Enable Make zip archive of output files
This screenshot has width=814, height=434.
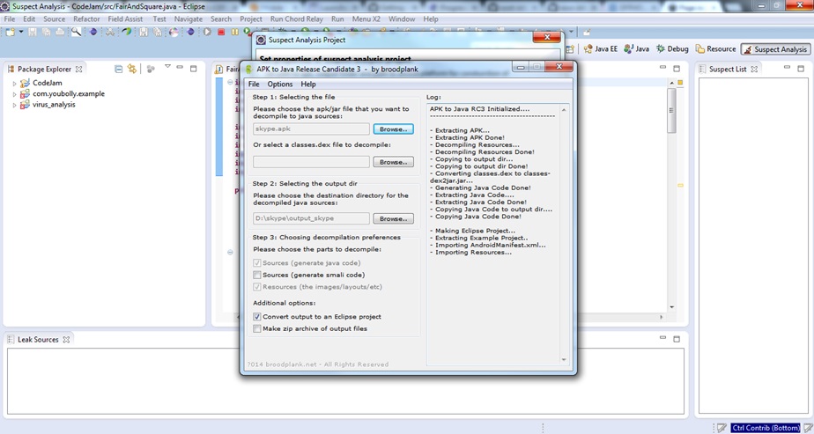[x=257, y=328]
